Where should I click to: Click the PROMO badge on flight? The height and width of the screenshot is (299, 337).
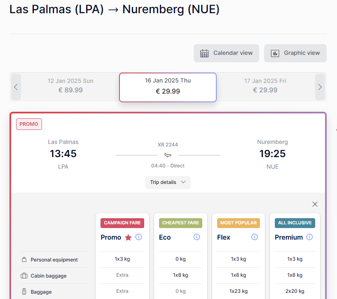(x=29, y=124)
